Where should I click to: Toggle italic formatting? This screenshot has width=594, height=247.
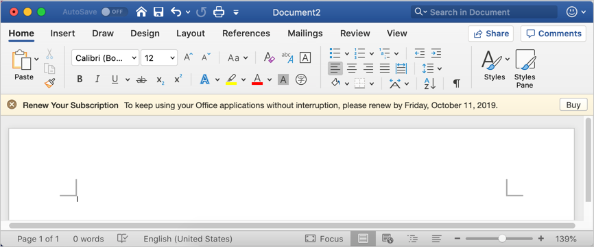tap(97, 79)
